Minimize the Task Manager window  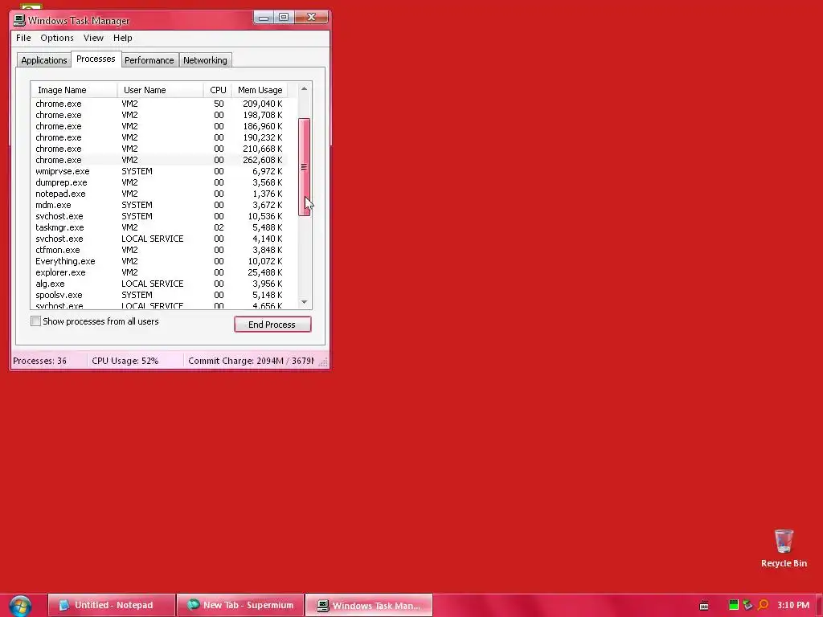coord(264,18)
